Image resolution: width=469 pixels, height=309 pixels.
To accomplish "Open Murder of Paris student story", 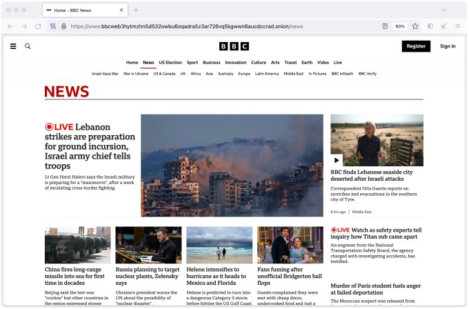I will pos(376,289).
